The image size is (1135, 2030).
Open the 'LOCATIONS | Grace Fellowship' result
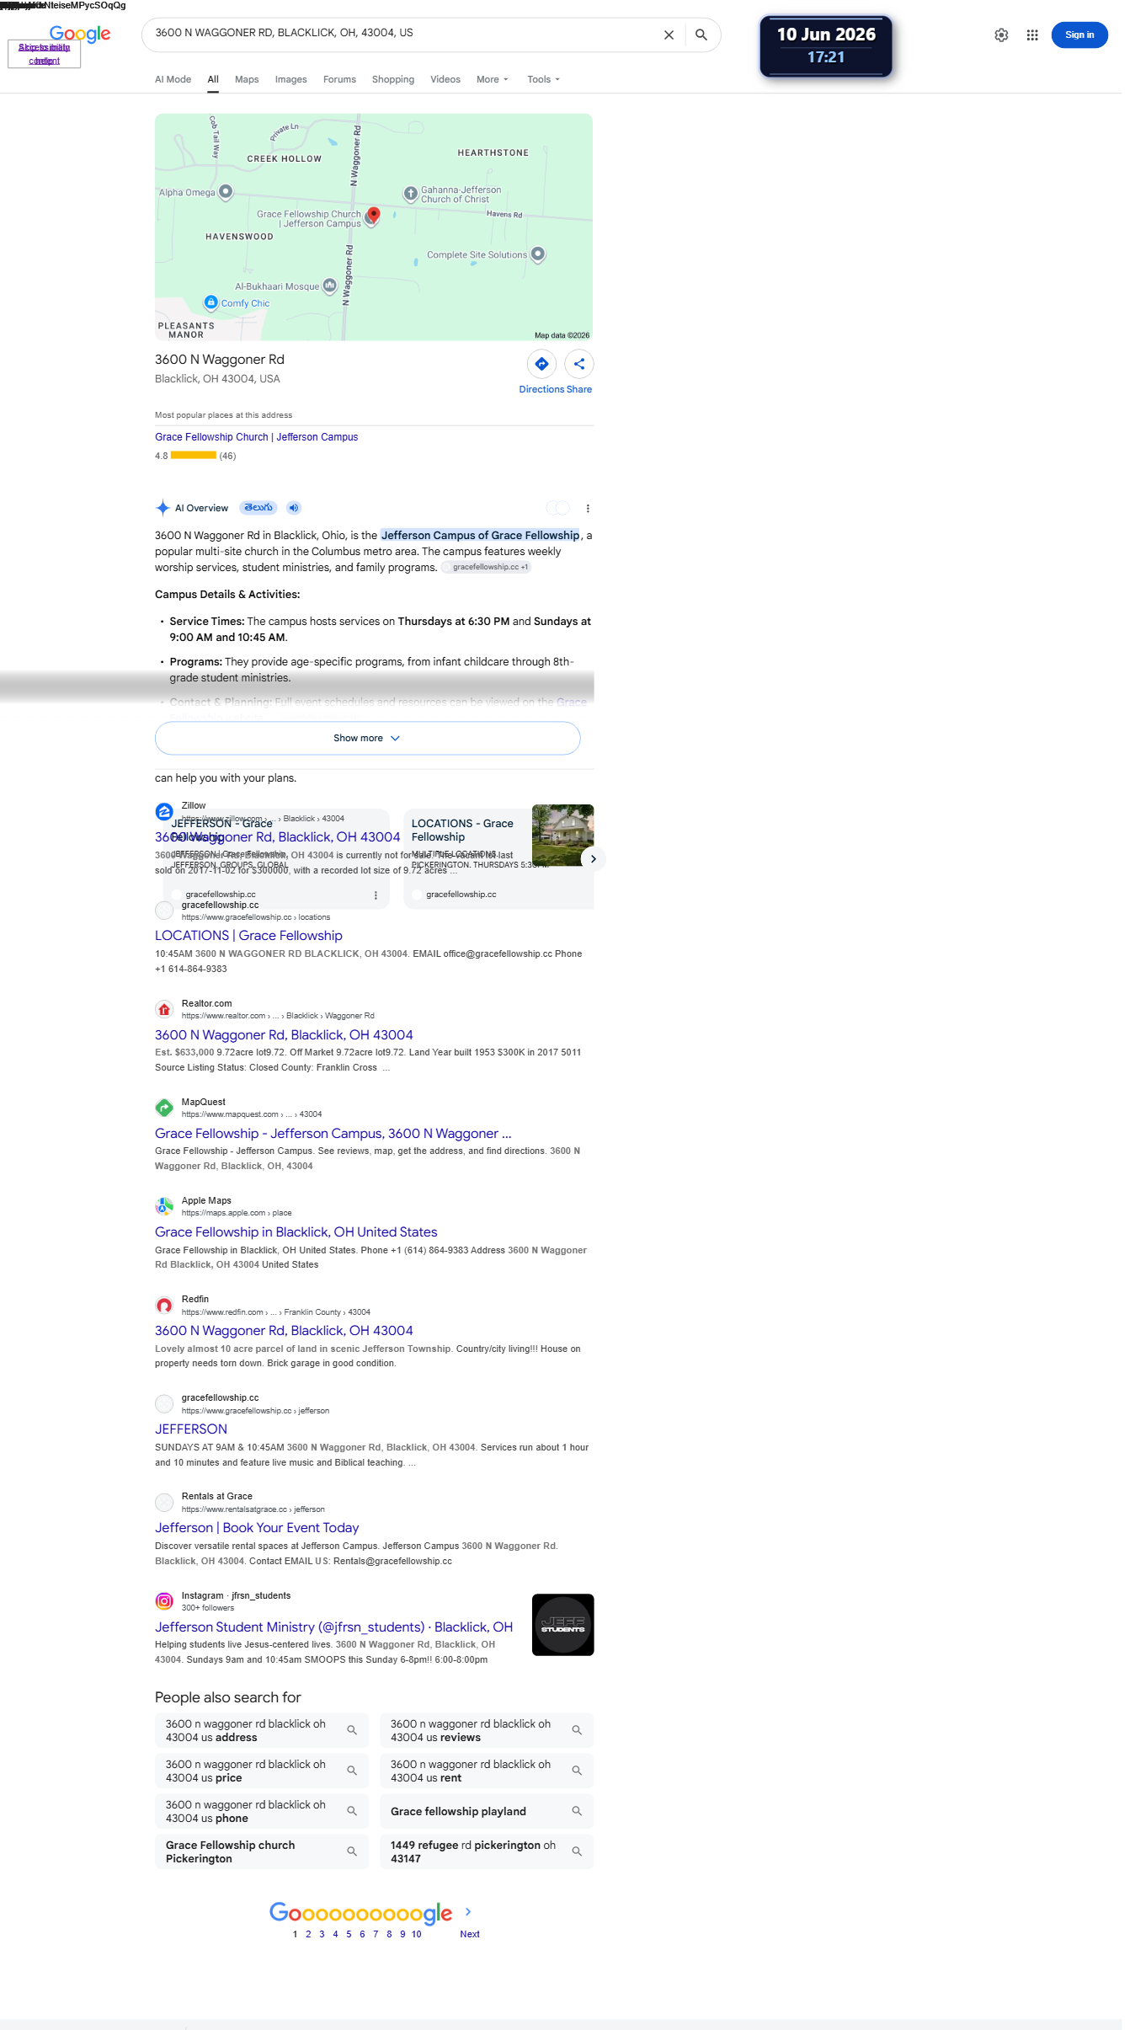pos(248,936)
